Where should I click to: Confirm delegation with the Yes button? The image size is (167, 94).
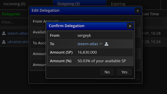point(124,72)
